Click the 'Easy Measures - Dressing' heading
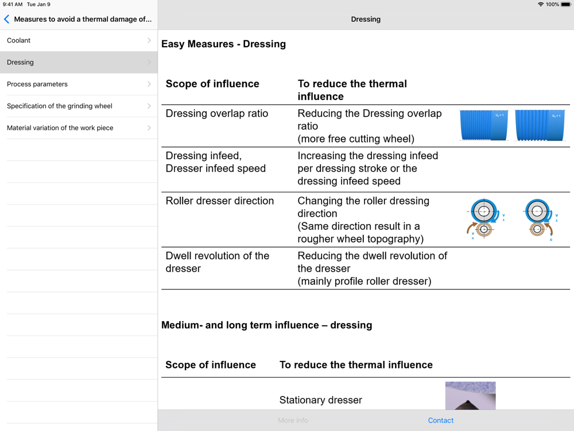 pyautogui.click(x=223, y=44)
